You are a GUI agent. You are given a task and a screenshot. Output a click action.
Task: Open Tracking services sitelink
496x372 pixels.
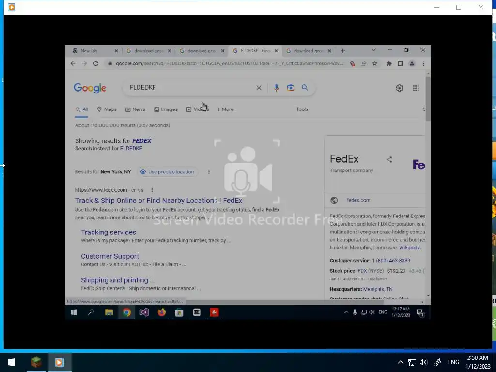[108, 232]
